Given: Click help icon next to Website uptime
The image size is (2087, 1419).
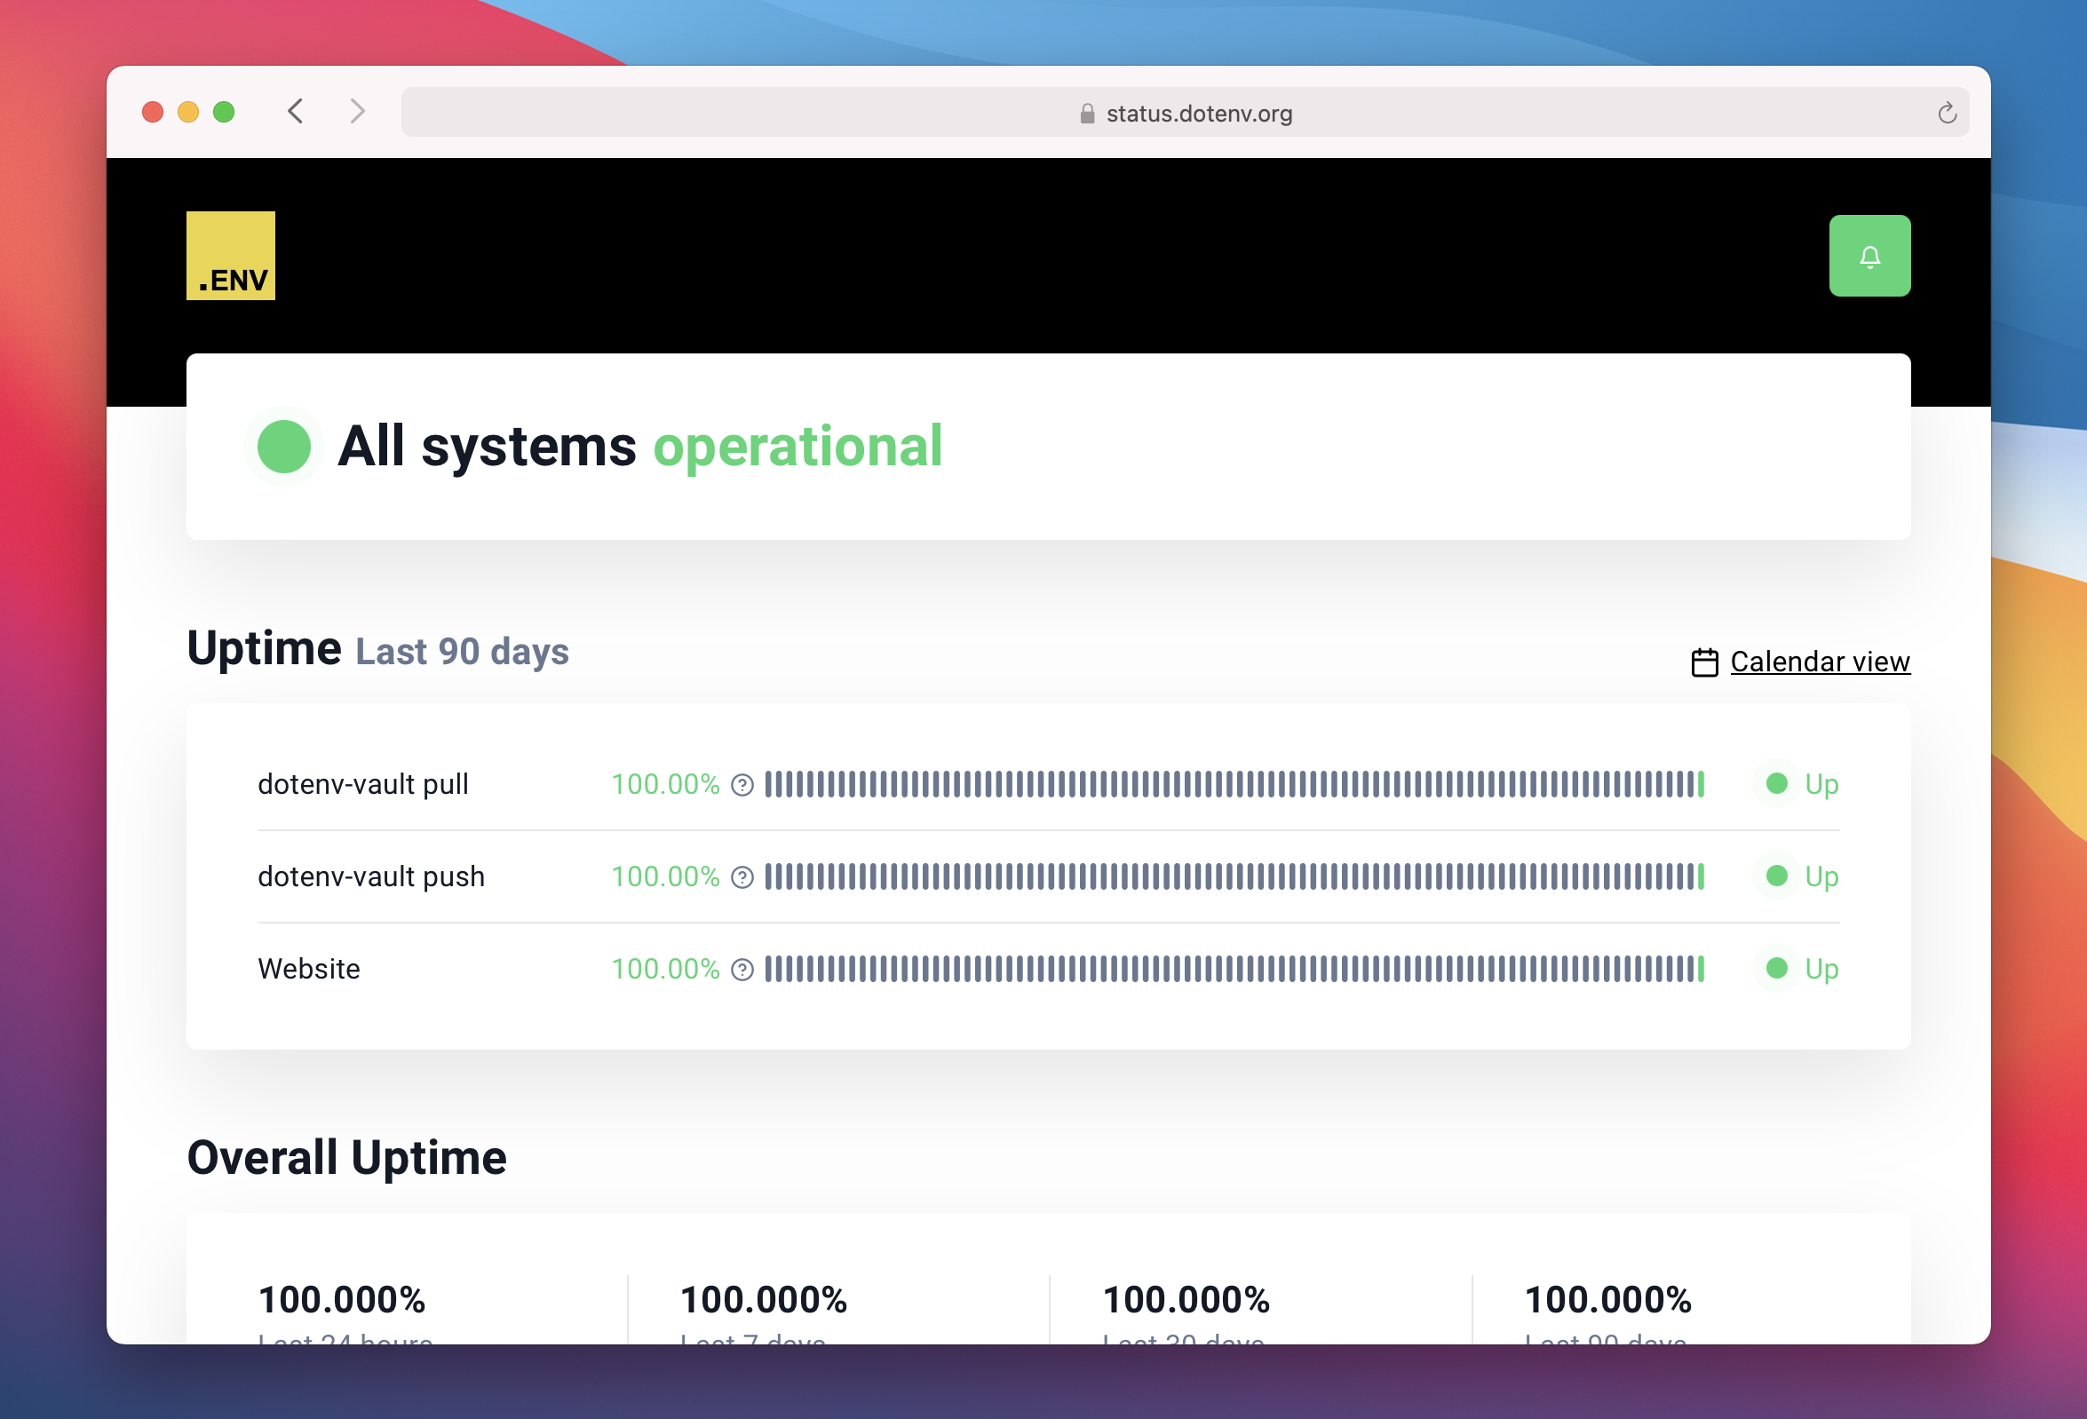Looking at the screenshot, I should click(x=742, y=970).
